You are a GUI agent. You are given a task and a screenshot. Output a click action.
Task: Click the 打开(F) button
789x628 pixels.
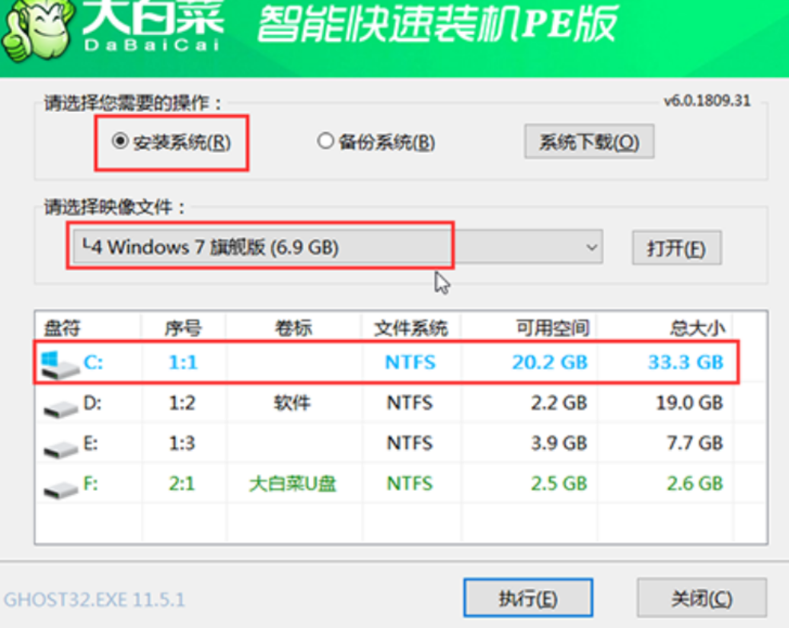[x=677, y=248]
